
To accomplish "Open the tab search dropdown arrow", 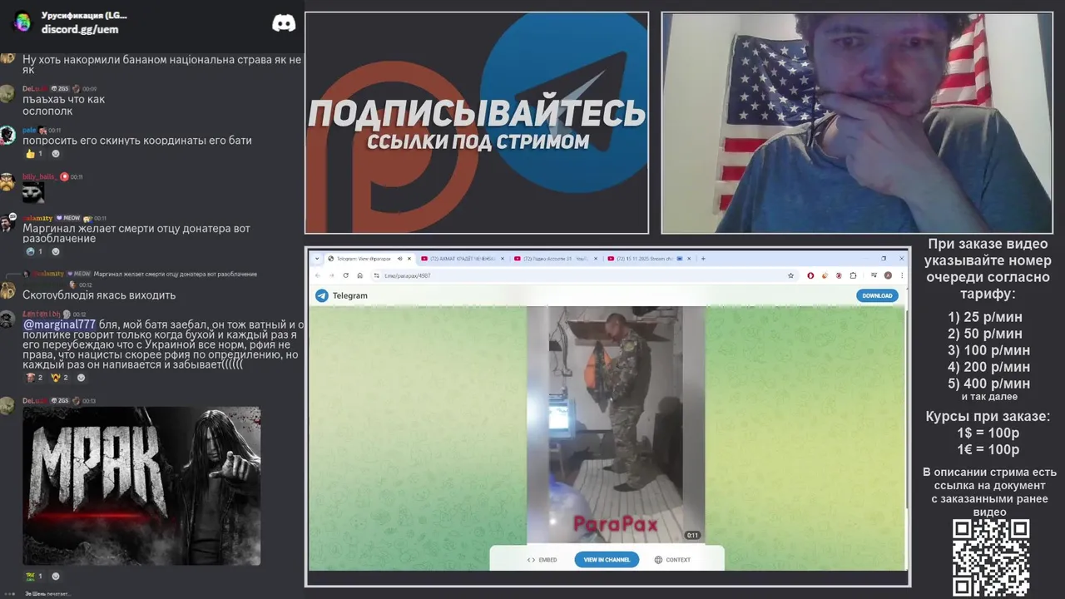I will (x=317, y=259).
